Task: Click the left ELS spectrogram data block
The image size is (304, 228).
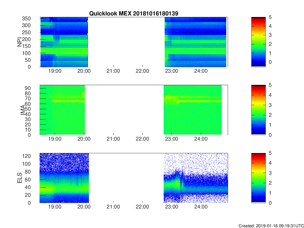Action: coord(64,178)
